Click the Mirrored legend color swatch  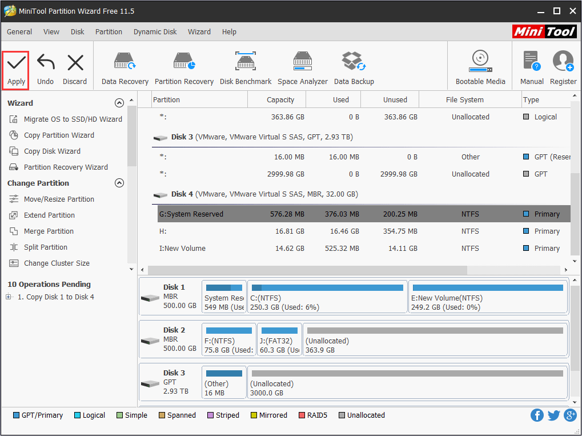click(254, 415)
